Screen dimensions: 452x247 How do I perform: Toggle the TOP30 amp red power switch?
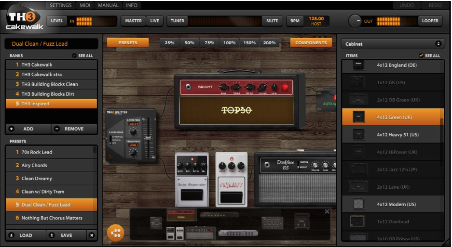point(285,87)
